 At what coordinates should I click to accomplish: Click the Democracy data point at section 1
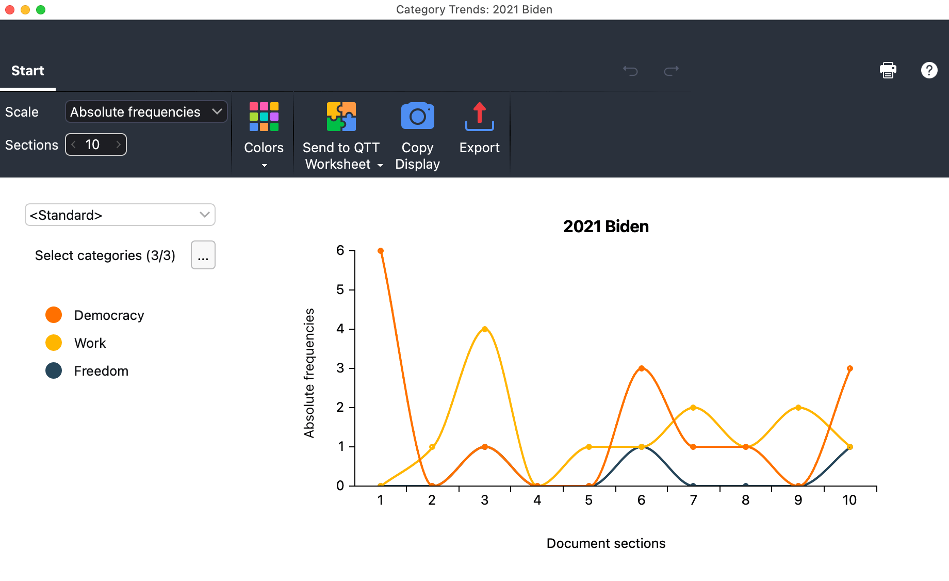click(x=381, y=251)
